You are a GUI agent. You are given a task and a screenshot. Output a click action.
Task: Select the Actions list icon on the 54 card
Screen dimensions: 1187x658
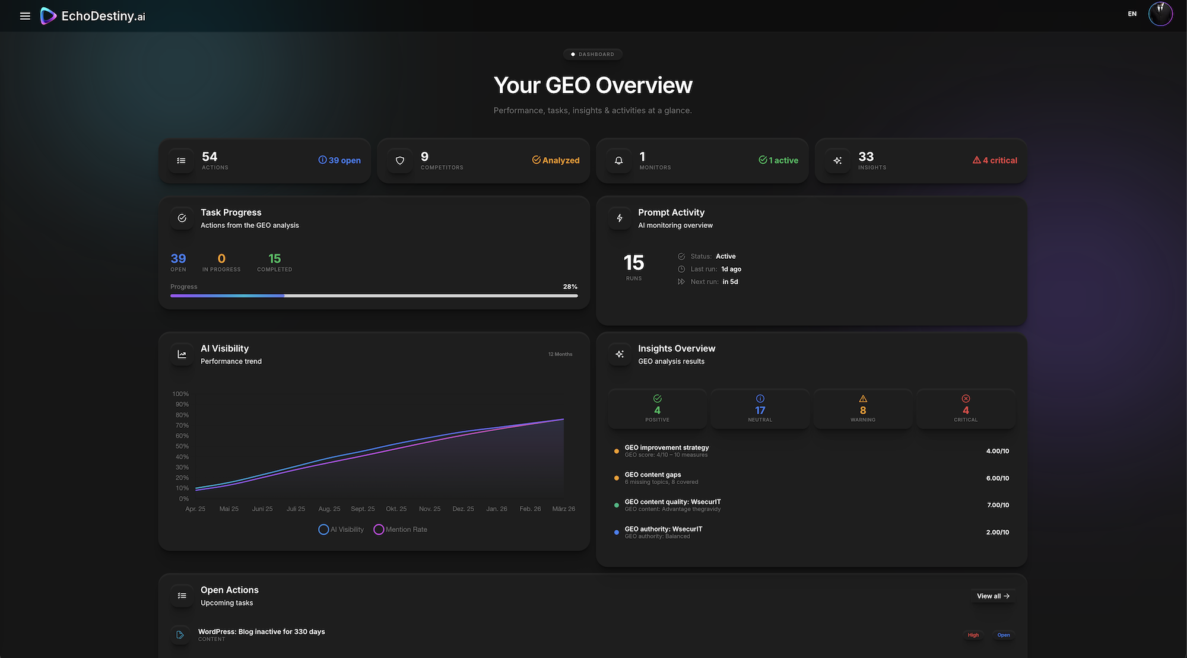(x=181, y=160)
